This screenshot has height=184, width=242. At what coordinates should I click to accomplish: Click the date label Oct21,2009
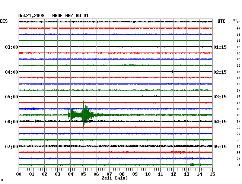click(31, 16)
